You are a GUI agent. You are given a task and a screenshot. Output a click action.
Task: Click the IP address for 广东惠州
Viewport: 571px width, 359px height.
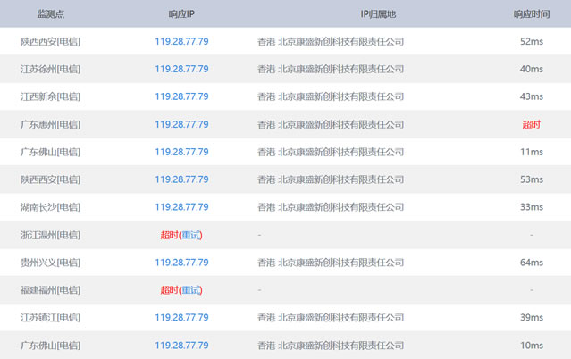(x=181, y=124)
